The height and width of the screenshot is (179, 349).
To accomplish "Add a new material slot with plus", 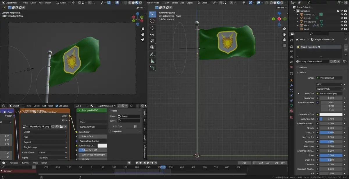I will 345,47.
